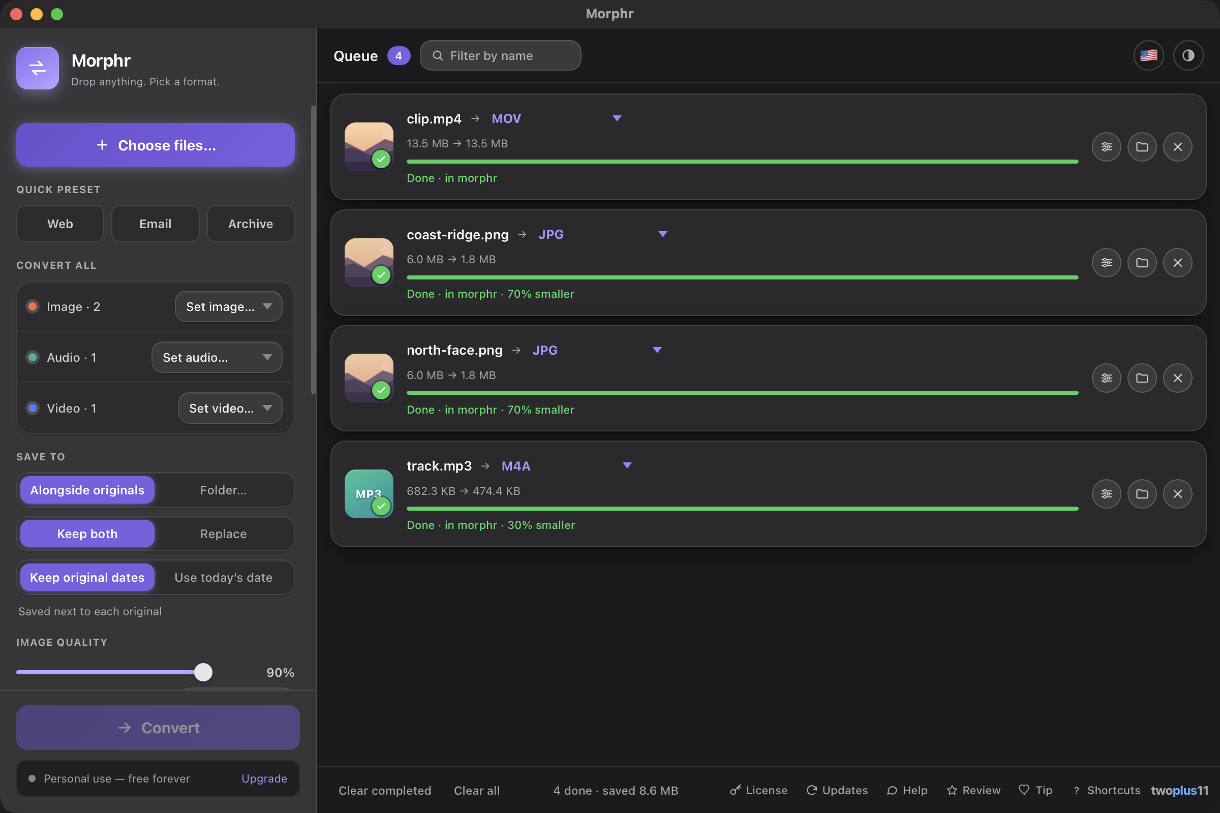Show north-face.png in folder

tap(1142, 378)
